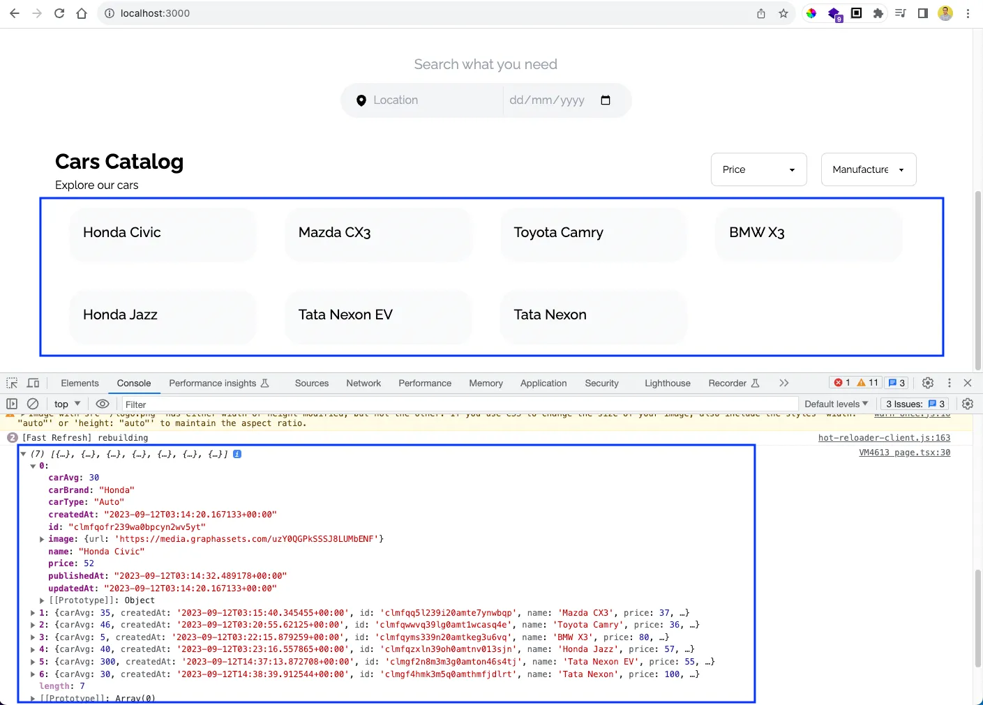983x705 pixels.
Task: Switch to the Console tab
Action: [134, 383]
